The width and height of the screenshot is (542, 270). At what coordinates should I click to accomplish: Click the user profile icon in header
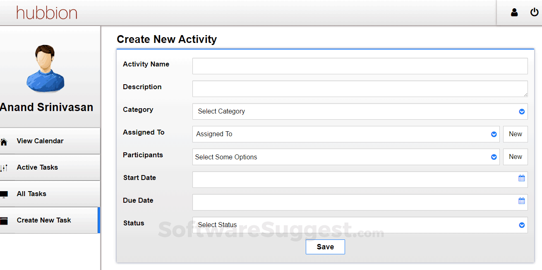click(514, 12)
